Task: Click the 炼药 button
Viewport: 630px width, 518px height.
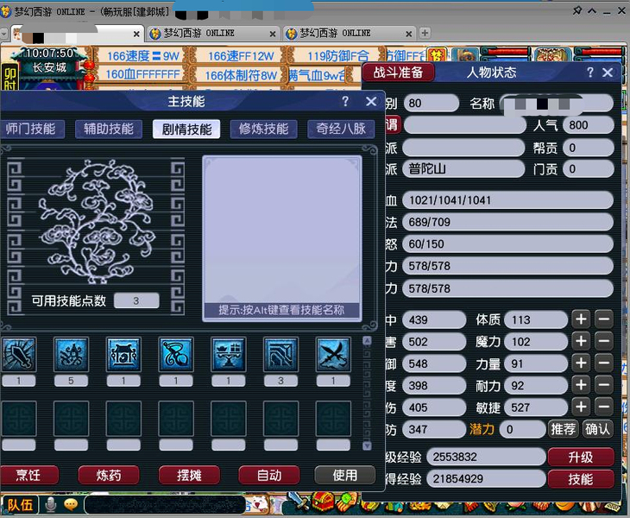Action: pos(109,476)
